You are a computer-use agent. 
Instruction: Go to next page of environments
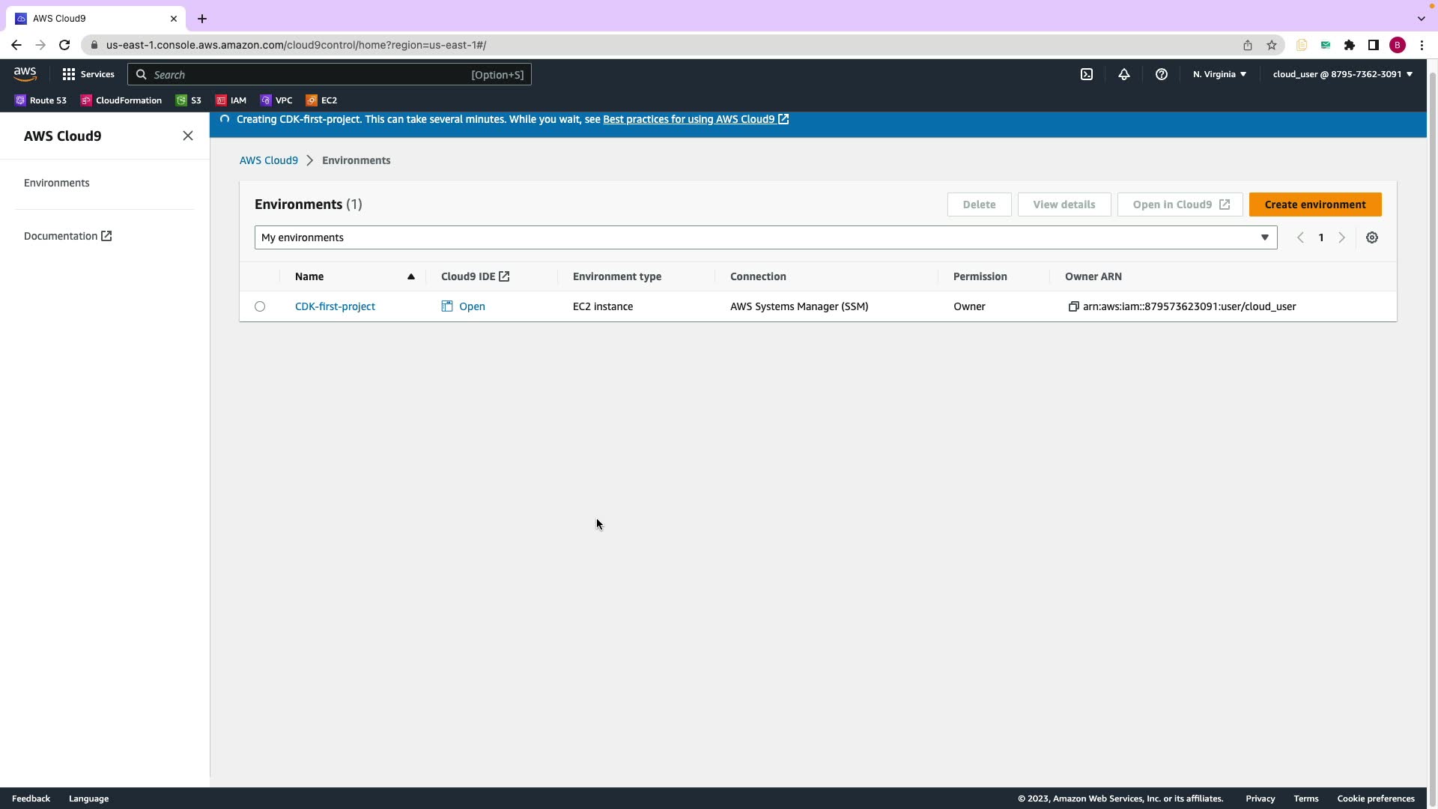coord(1341,237)
